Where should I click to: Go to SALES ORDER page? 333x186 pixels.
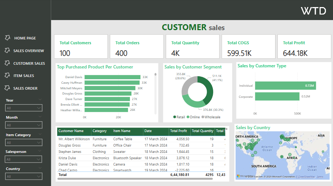tap(25, 88)
